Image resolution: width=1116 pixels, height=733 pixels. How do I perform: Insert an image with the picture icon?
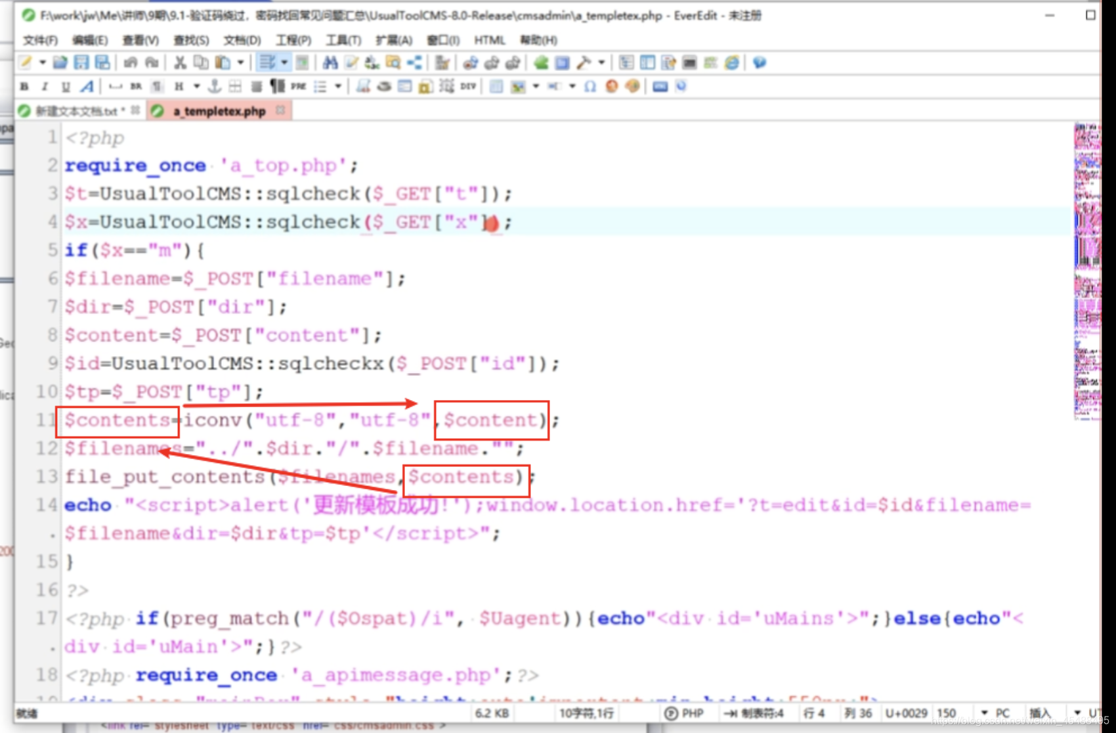[x=518, y=86]
